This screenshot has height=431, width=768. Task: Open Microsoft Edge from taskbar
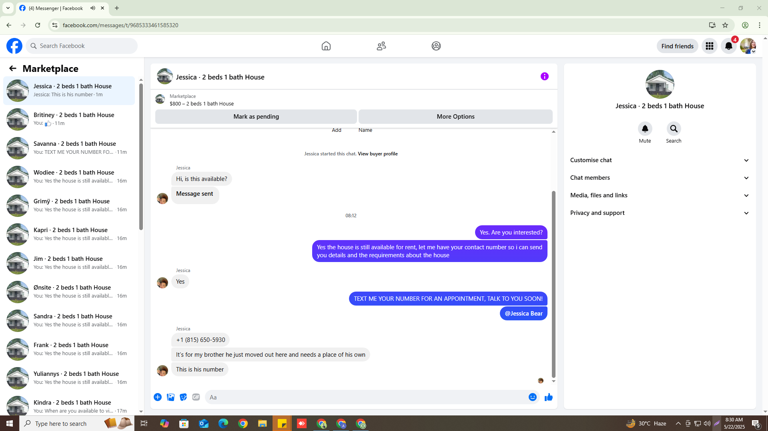coord(223,423)
